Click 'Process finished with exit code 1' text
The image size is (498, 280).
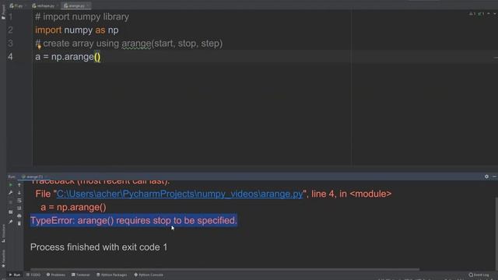(99, 247)
